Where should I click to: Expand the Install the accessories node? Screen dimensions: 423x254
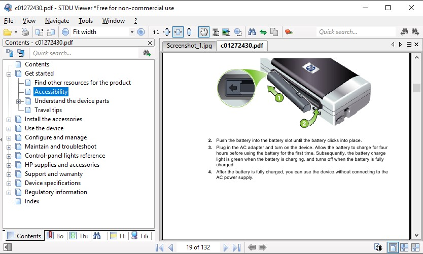pos(9,120)
